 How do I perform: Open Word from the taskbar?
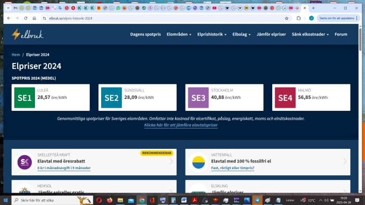point(184,200)
